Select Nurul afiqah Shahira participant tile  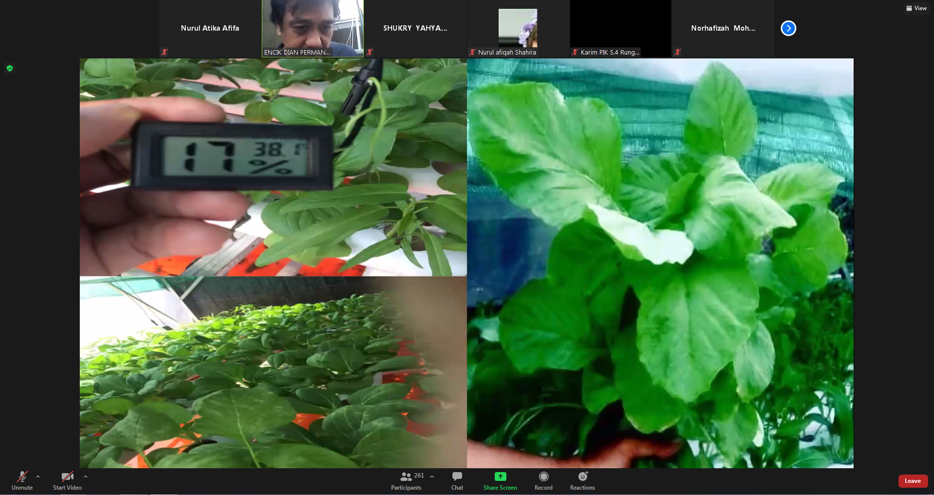518,28
